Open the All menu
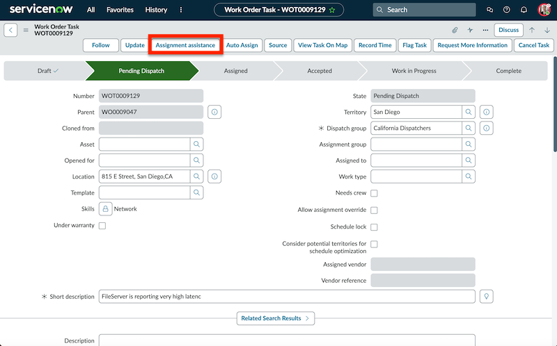Screen dimensions: 557x346 point(91,10)
